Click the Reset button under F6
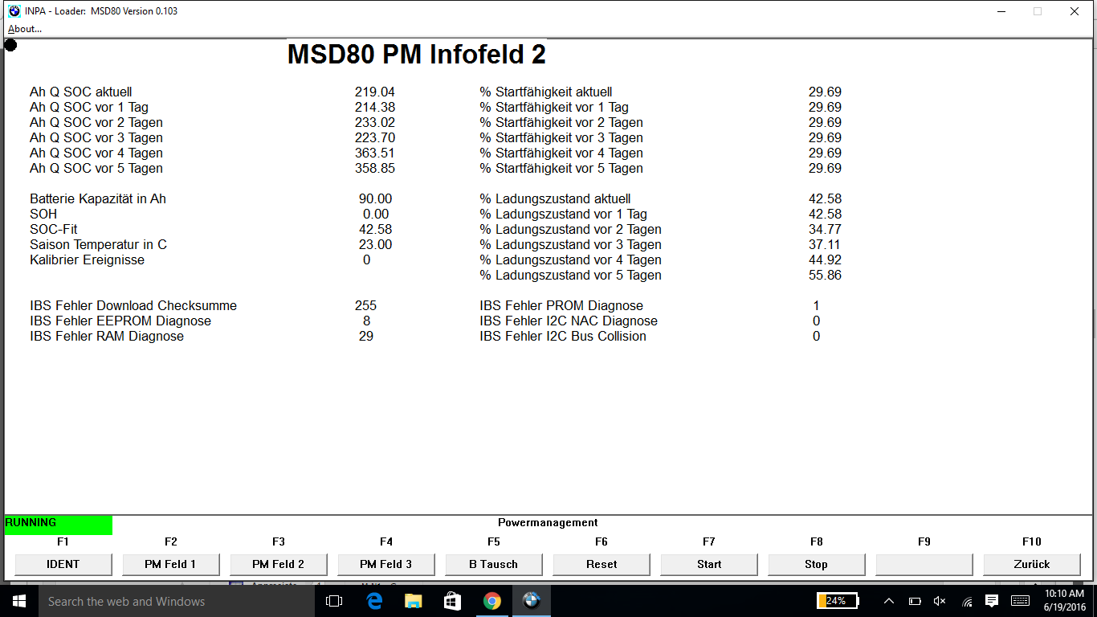This screenshot has width=1097, height=617. (602, 564)
